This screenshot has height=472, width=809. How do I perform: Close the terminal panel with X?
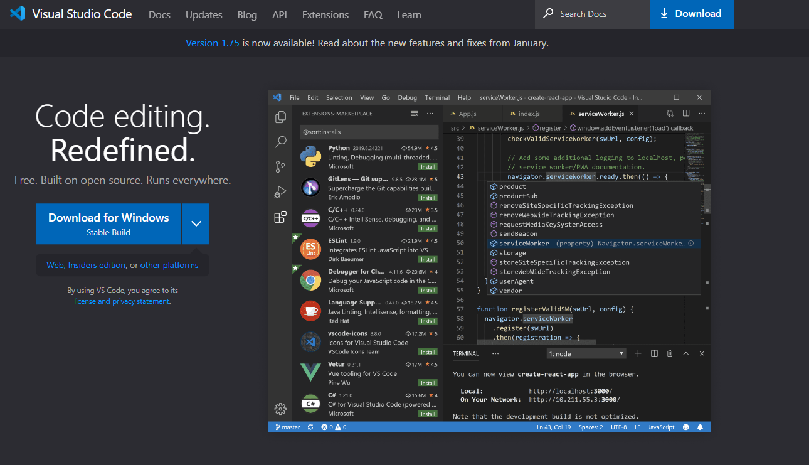(x=702, y=353)
